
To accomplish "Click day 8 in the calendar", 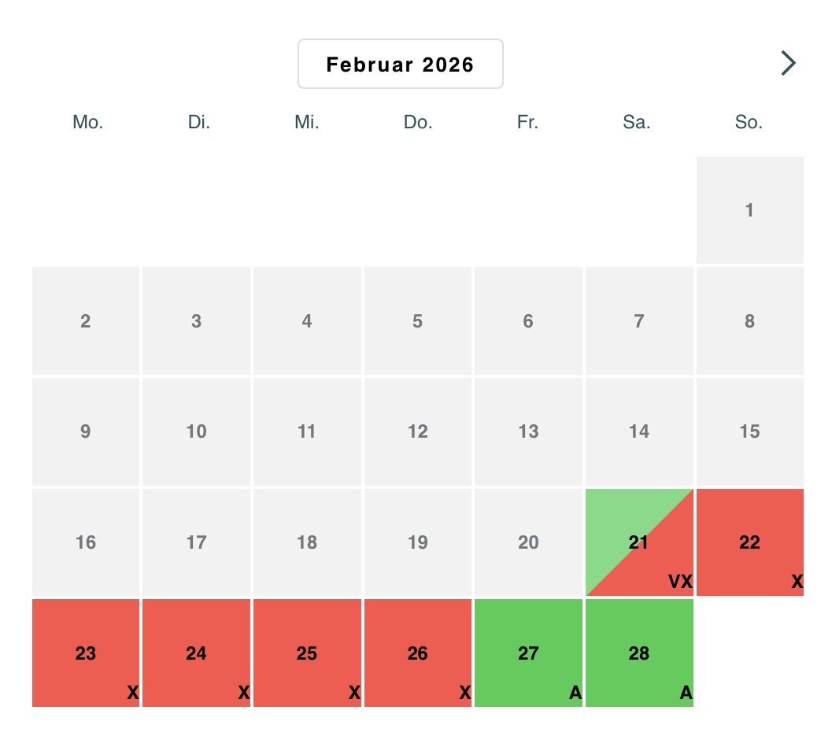I will click(749, 320).
